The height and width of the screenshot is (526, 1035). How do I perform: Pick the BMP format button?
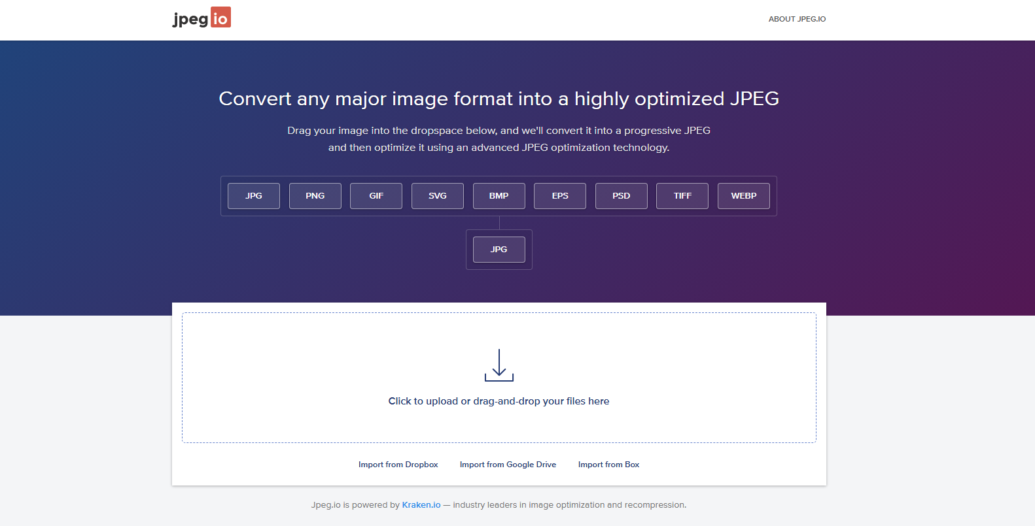[x=499, y=196]
